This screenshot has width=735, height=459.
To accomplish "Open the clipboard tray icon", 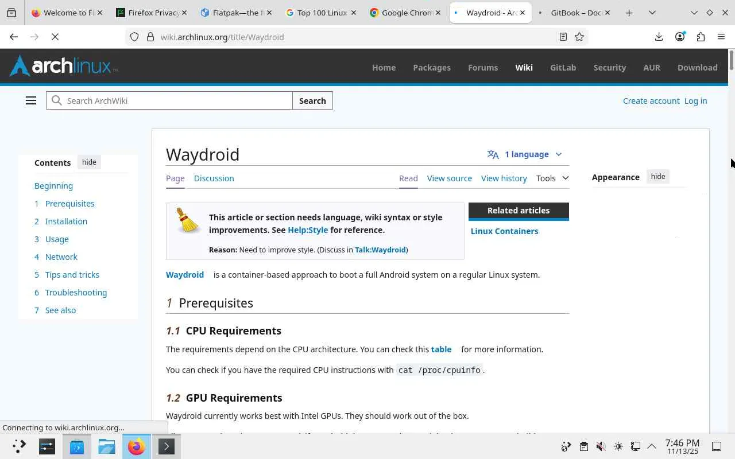I will (x=583, y=446).
